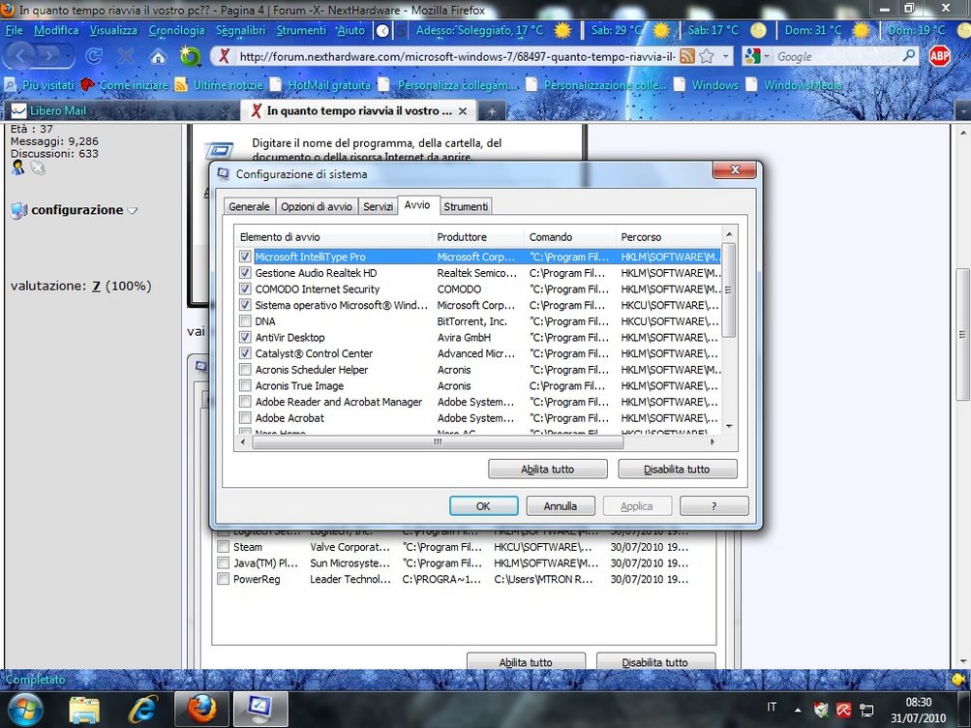Viewport: 971px width, 728px height.
Task: Enable DNA startup item
Action: click(245, 320)
